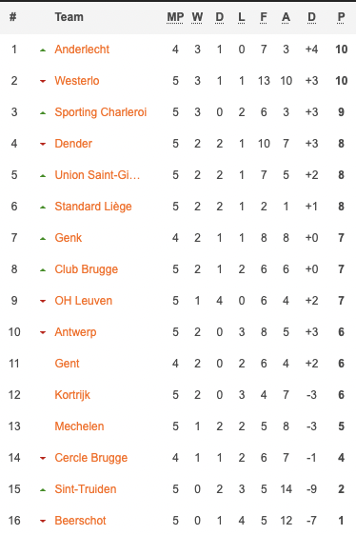Open the Gent team link
Screen dimensions: 356x535
(x=67, y=364)
